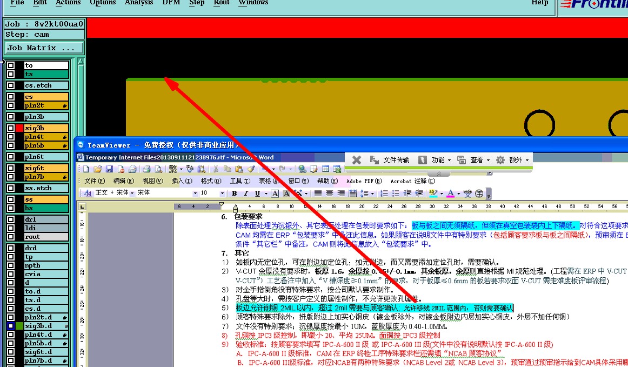The image size is (628, 367).
Task: Click the Print icon in Word toolbar
Action: pos(146,169)
